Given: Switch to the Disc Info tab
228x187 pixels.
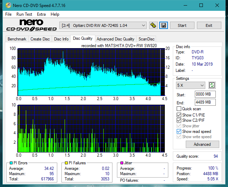Looking at the screenshot, I should [61, 39].
